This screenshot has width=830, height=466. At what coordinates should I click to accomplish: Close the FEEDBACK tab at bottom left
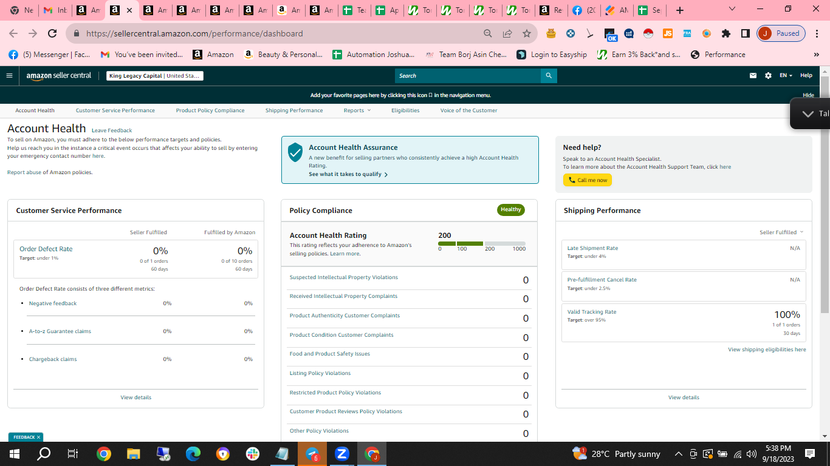[38, 437]
